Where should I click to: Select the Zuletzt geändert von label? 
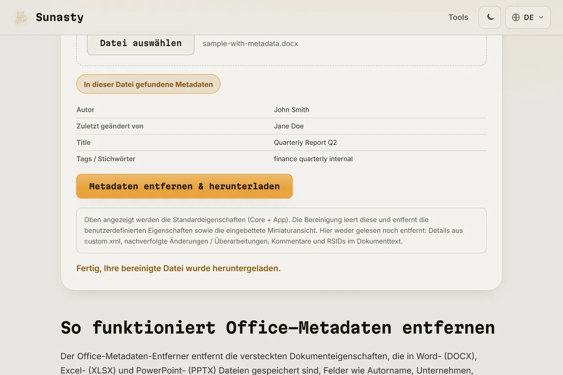(110, 126)
